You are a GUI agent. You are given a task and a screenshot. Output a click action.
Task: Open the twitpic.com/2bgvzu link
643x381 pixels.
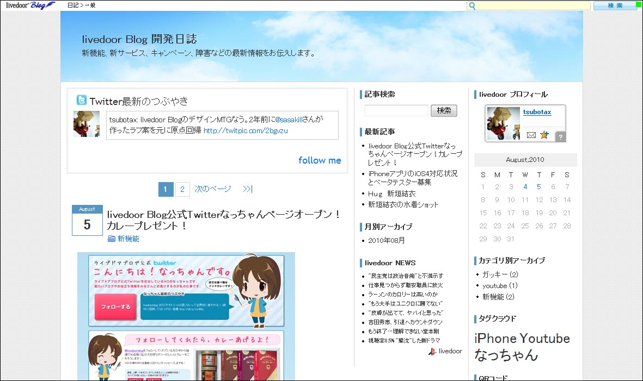[245, 130]
